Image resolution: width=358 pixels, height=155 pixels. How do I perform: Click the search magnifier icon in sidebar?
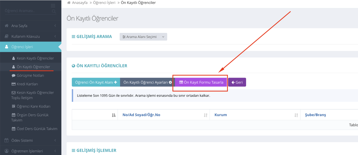[x=54, y=11]
